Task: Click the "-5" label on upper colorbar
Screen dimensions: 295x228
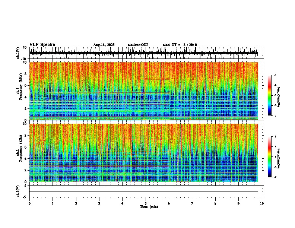Action: [x=275, y=95]
